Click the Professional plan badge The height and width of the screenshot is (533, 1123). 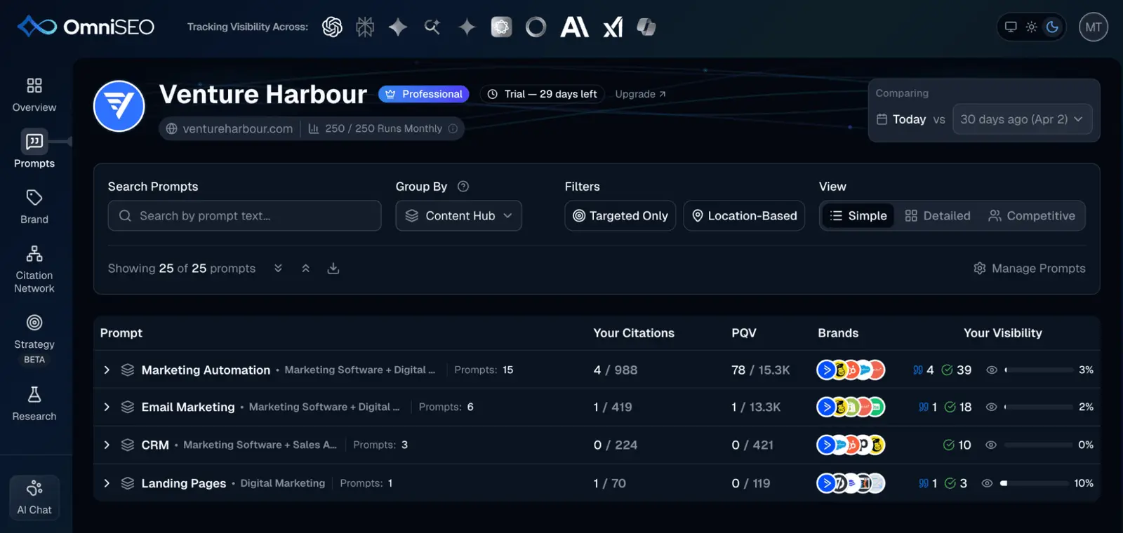[x=424, y=94]
